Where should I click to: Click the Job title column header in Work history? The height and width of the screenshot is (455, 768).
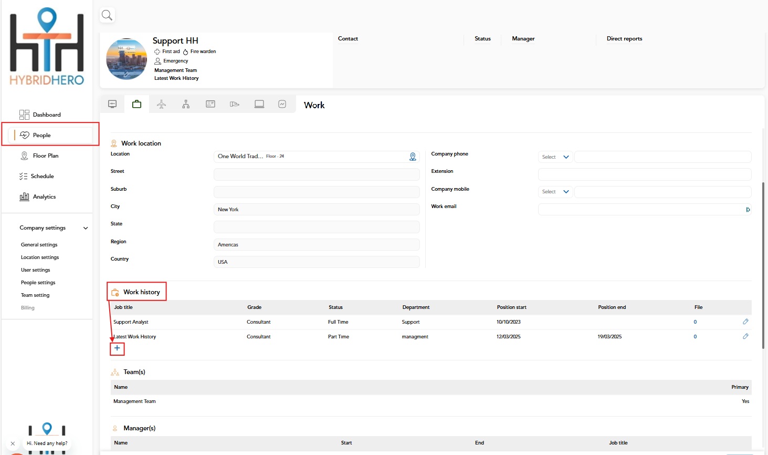(123, 307)
